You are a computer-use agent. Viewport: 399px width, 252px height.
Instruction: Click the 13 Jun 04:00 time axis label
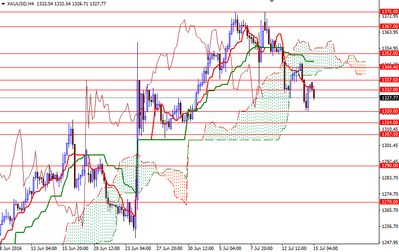[x=43, y=248]
